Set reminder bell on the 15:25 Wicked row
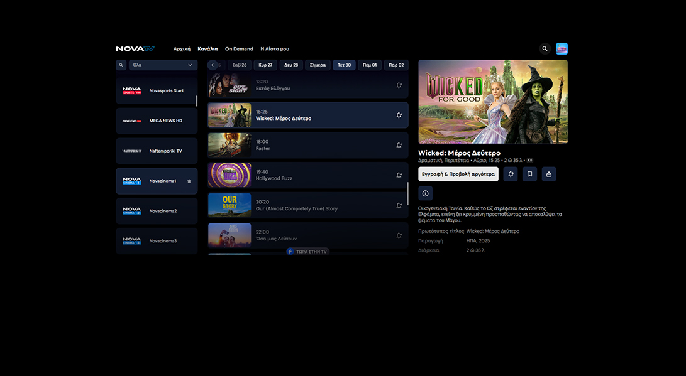Screen dimensions: 686x376 [399, 115]
